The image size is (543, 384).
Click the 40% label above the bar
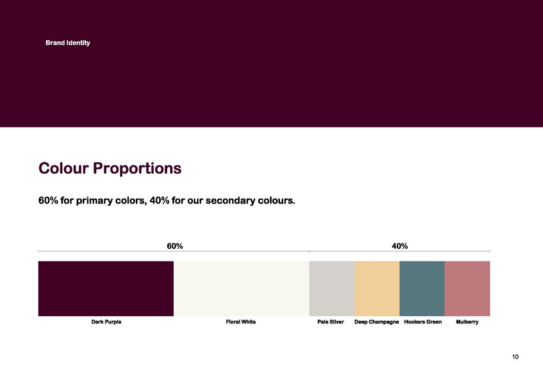click(x=400, y=246)
